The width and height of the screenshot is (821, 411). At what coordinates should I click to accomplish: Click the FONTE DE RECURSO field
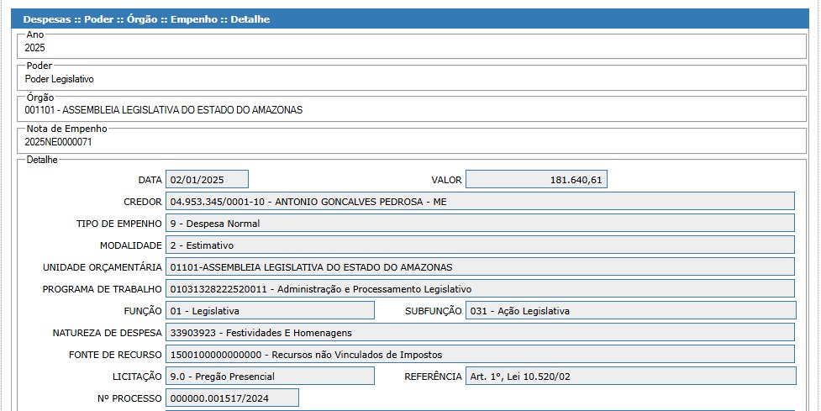pyautogui.click(x=480, y=355)
